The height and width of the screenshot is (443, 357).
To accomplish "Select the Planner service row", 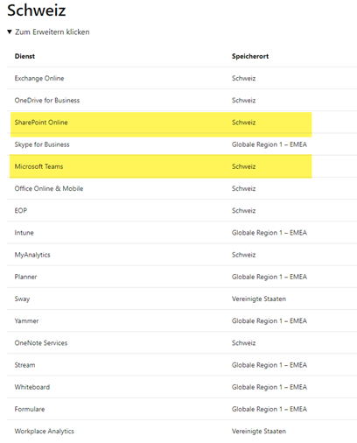I will 182,277.
